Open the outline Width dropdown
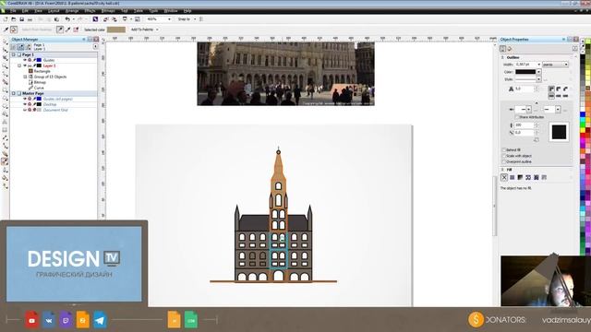 539,65
